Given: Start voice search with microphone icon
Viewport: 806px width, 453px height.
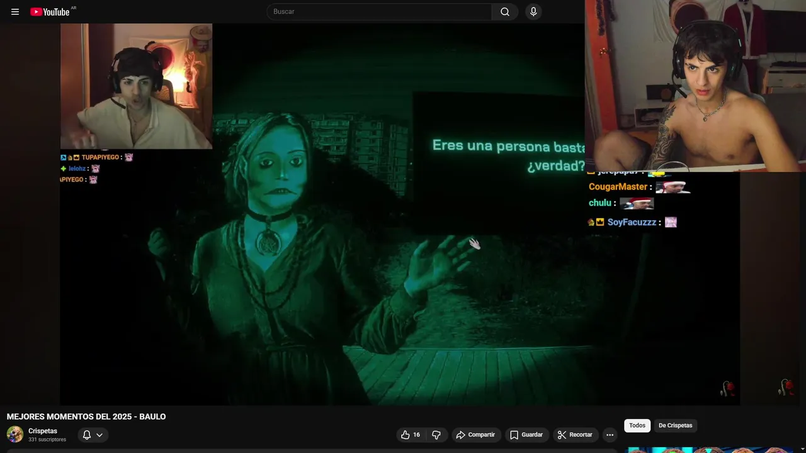Looking at the screenshot, I should (533, 11).
